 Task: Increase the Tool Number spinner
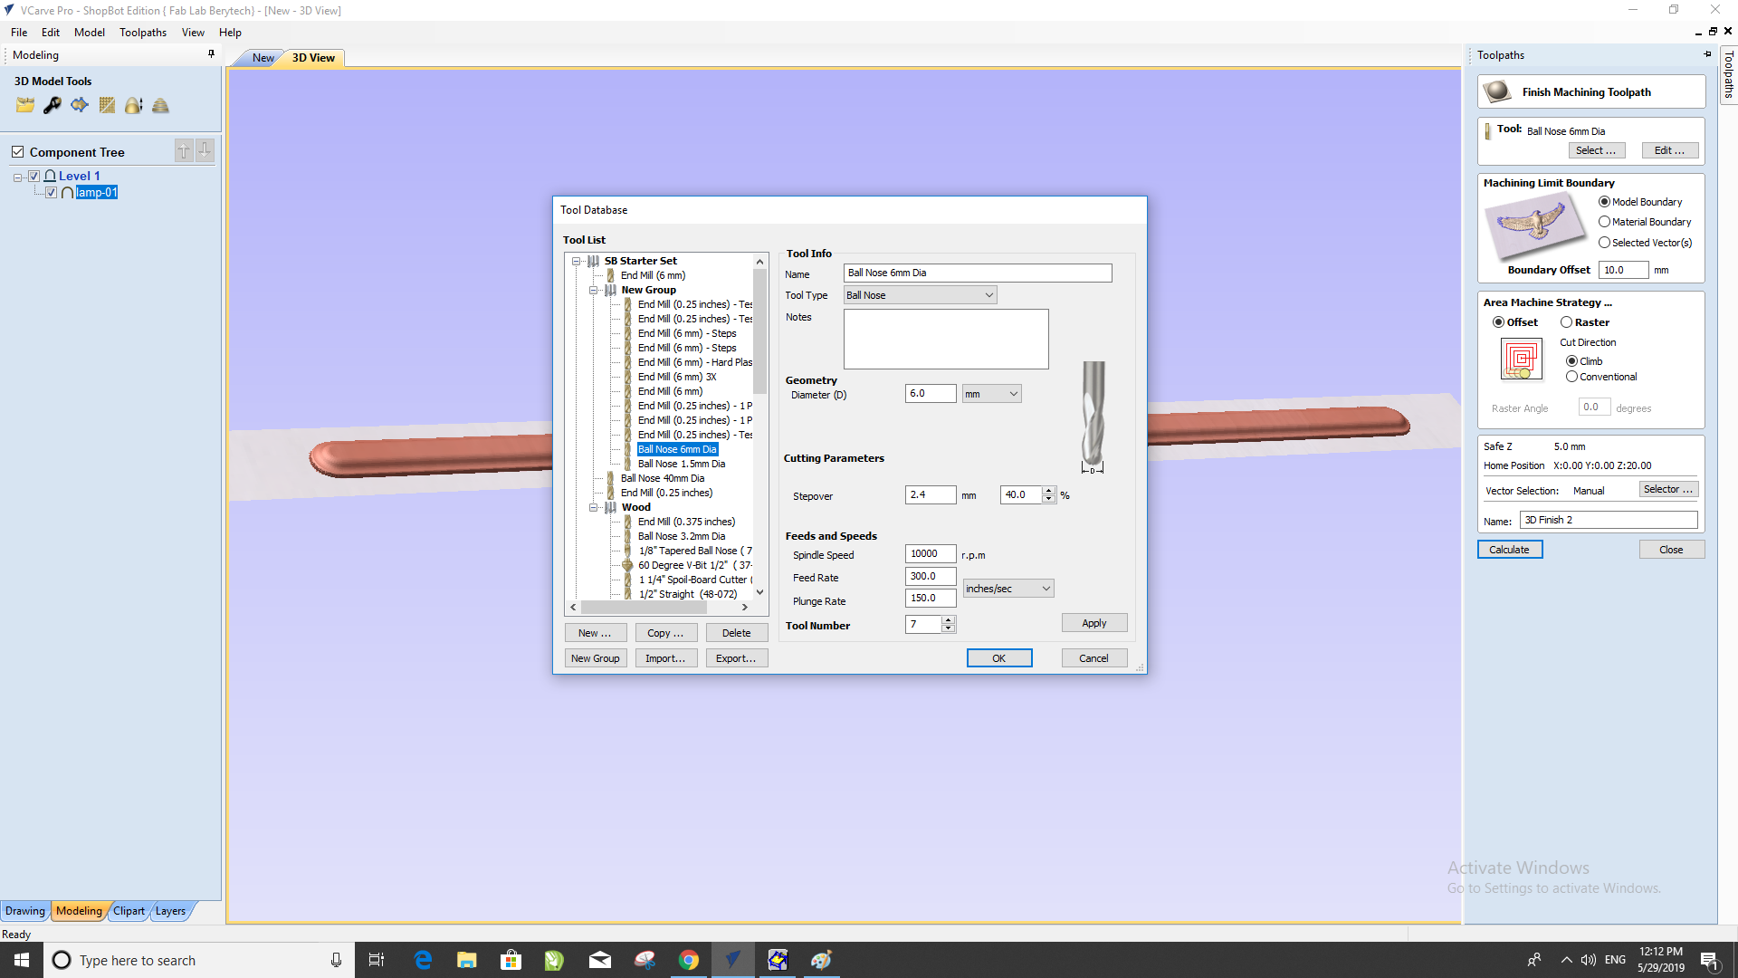(x=948, y=620)
